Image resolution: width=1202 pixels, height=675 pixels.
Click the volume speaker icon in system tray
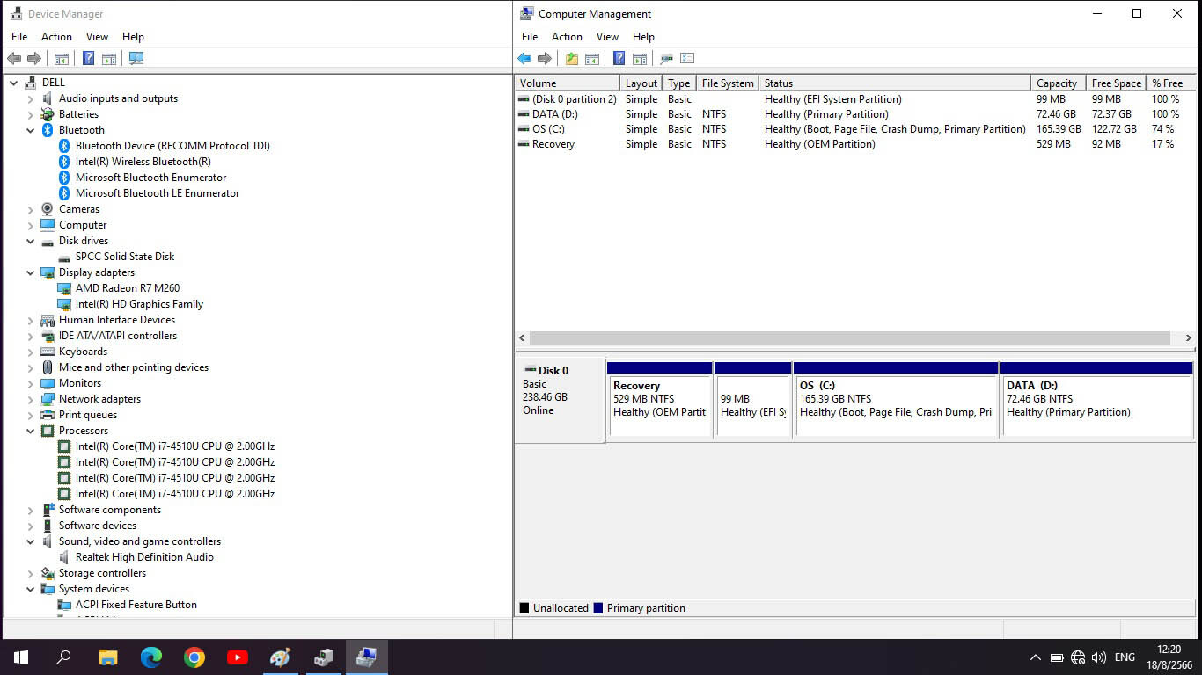point(1098,657)
